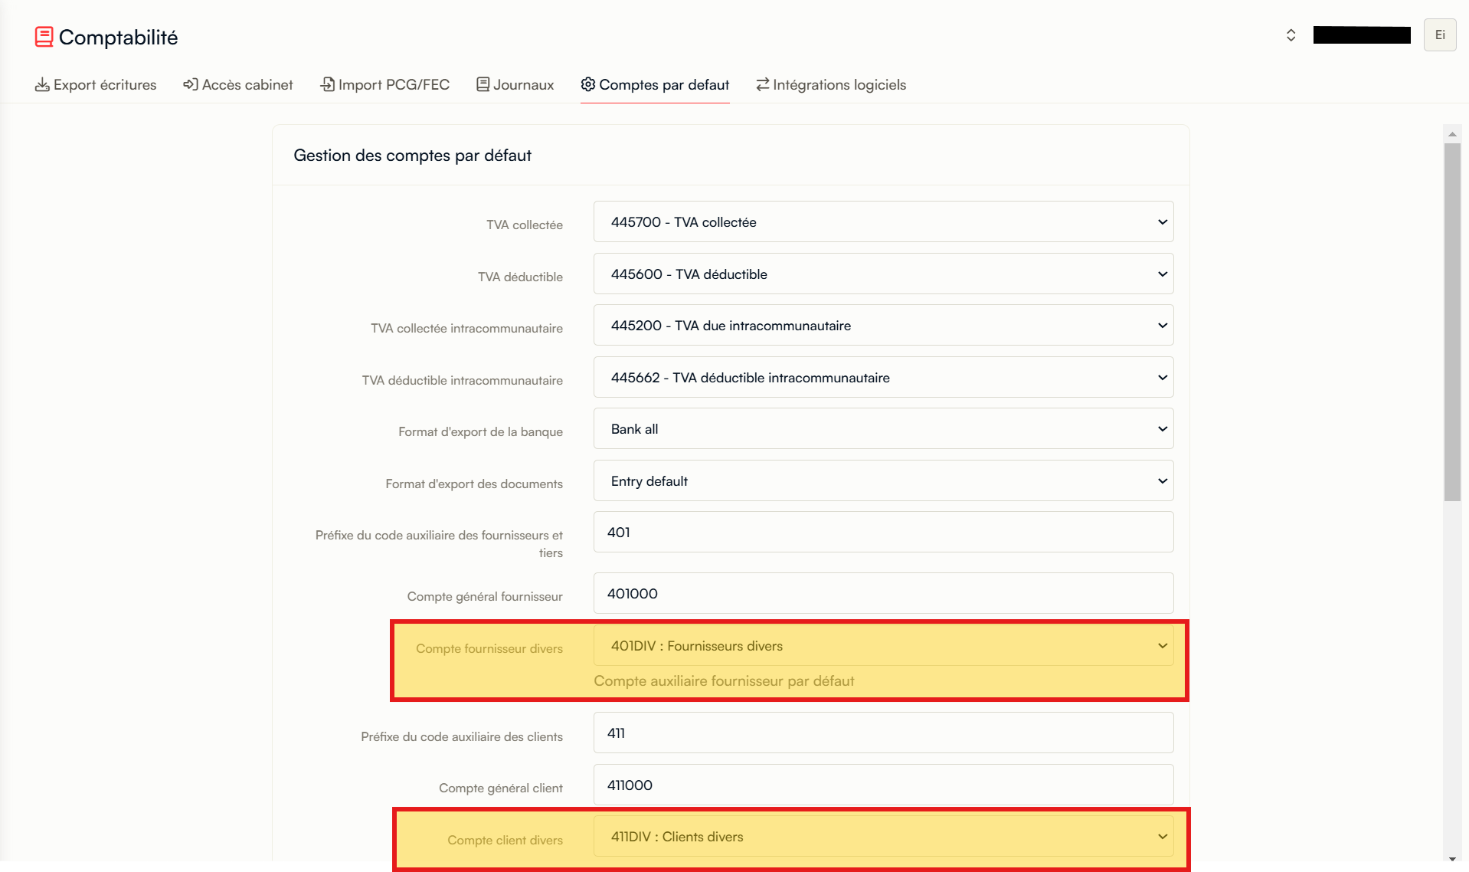
Task: Click the Import PCG/FEC file icon
Action: pos(327,84)
